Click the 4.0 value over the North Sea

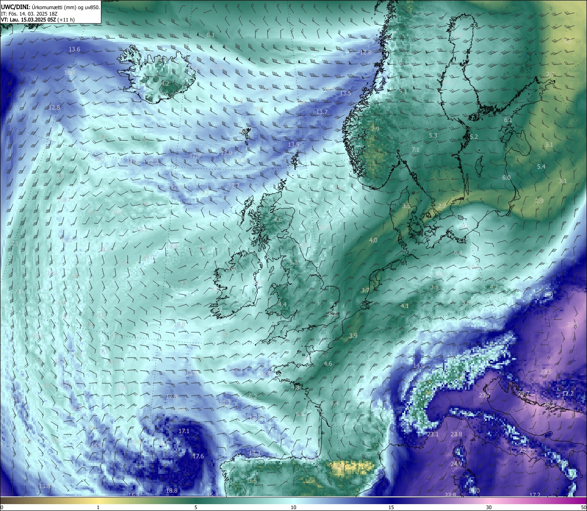click(373, 240)
